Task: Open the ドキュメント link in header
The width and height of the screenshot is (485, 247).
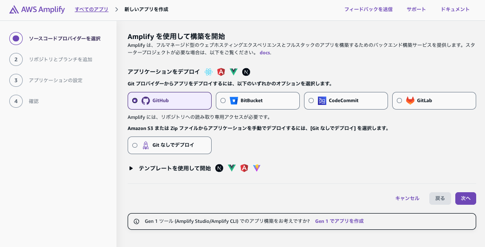Action: [x=455, y=9]
